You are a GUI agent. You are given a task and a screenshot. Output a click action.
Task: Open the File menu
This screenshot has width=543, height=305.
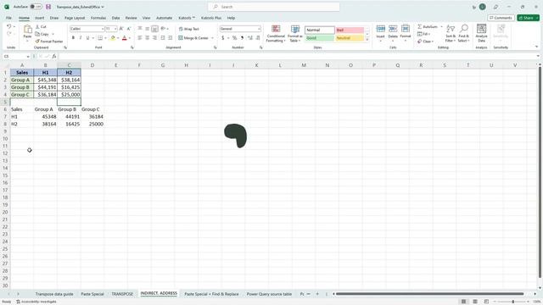tap(8, 18)
